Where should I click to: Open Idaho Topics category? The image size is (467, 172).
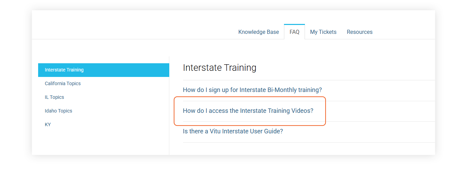pyautogui.click(x=58, y=111)
